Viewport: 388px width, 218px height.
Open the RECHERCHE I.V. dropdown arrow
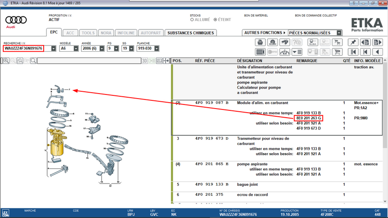[54, 49]
